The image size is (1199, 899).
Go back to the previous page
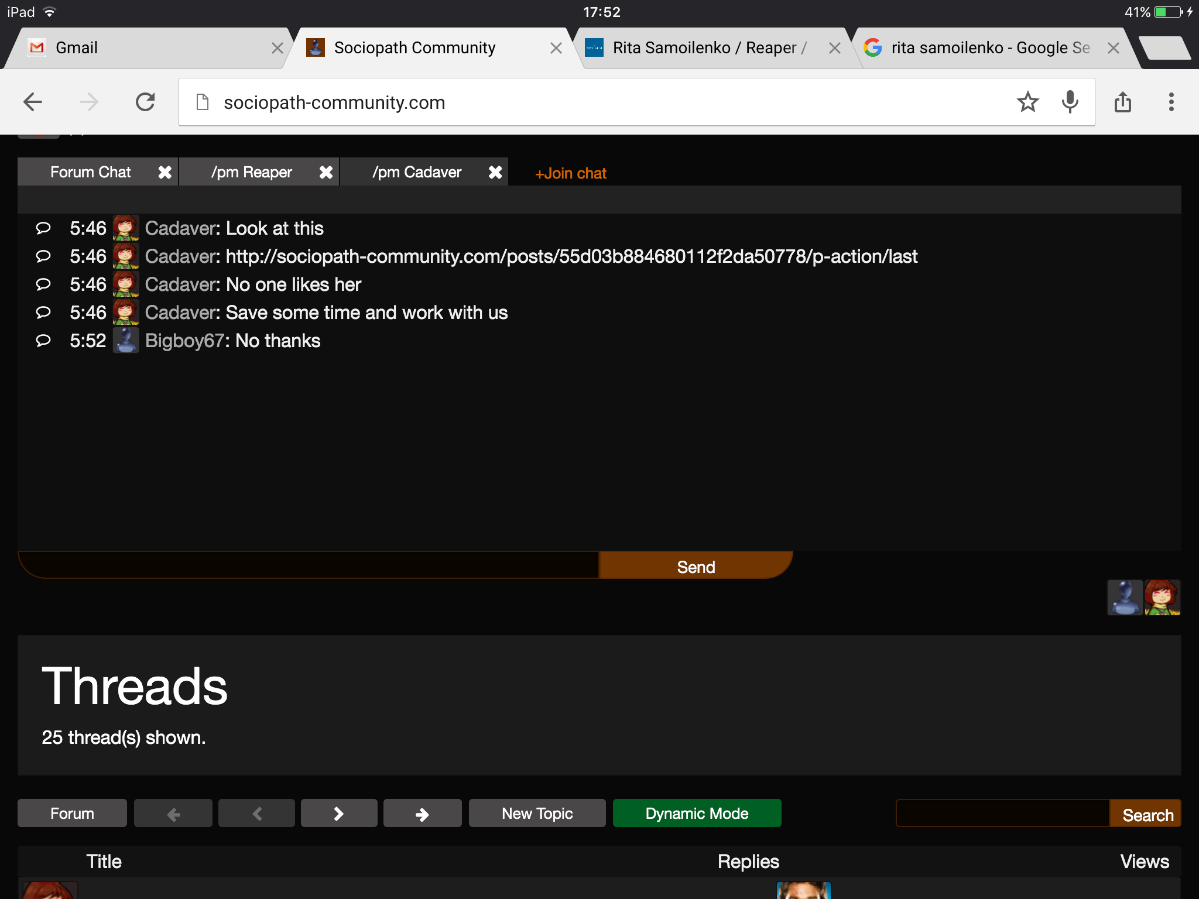(33, 102)
